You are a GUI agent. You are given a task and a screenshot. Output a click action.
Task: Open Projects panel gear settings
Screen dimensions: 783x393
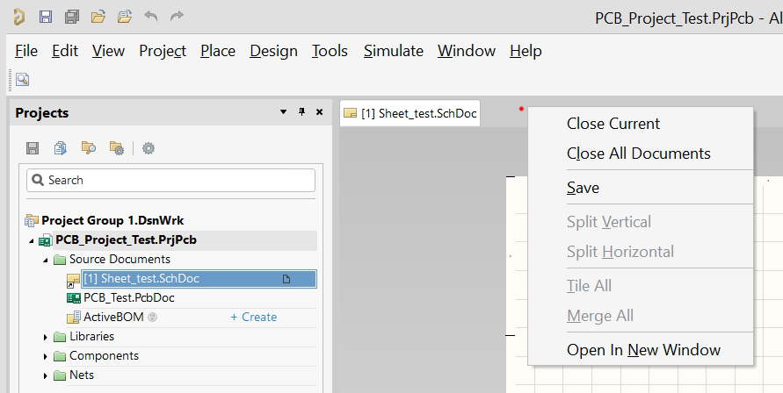tap(149, 148)
